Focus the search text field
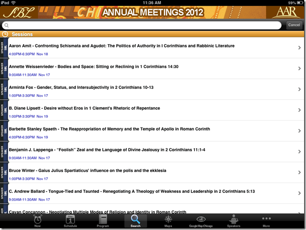306x230 pixels. (143, 25)
